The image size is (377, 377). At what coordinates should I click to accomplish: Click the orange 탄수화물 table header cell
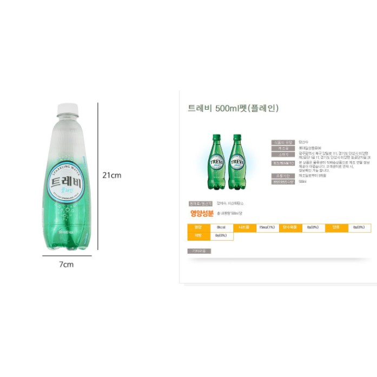(290, 228)
